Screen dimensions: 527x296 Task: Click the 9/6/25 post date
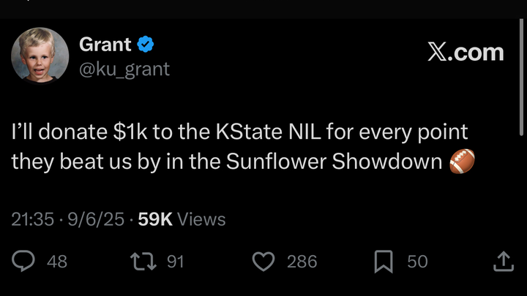coord(95,219)
